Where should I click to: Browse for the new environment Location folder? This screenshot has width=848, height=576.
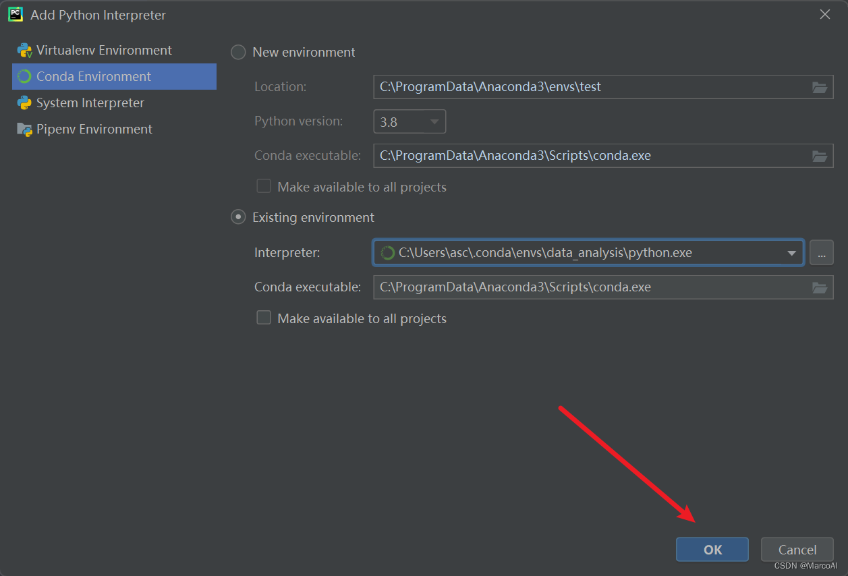coord(820,87)
